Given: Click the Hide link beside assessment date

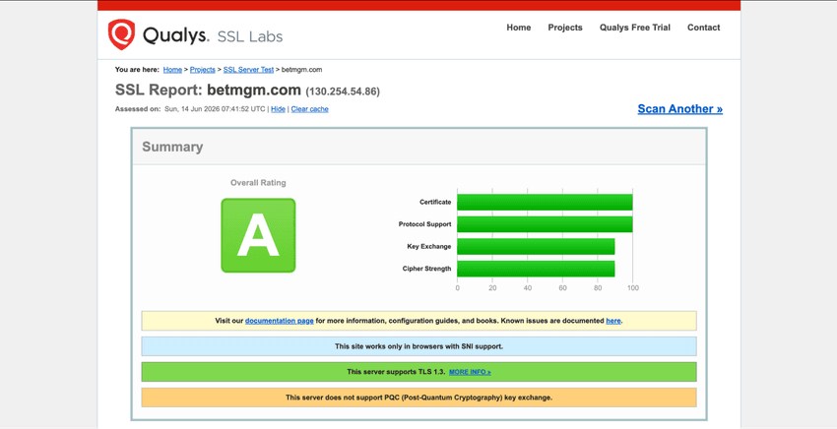Looking at the screenshot, I should tap(278, 109).
